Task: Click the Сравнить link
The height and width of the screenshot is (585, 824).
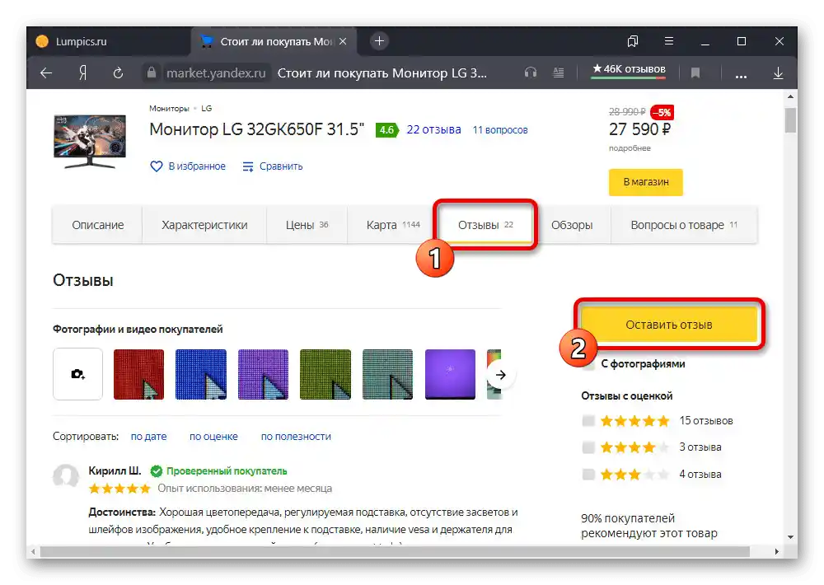Action: (281, 166)
